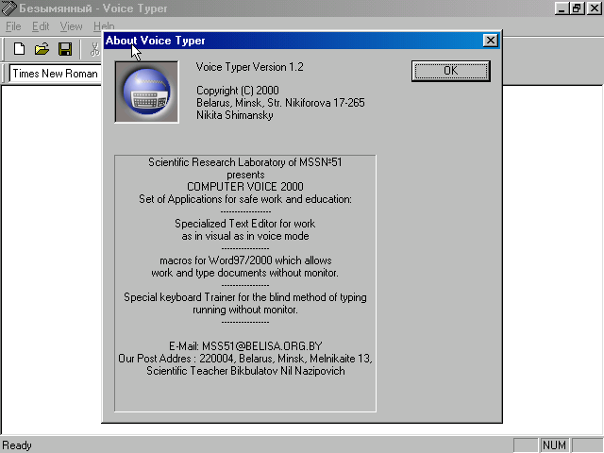
Task: Click the New document toolbar icon
Action: 19,49
